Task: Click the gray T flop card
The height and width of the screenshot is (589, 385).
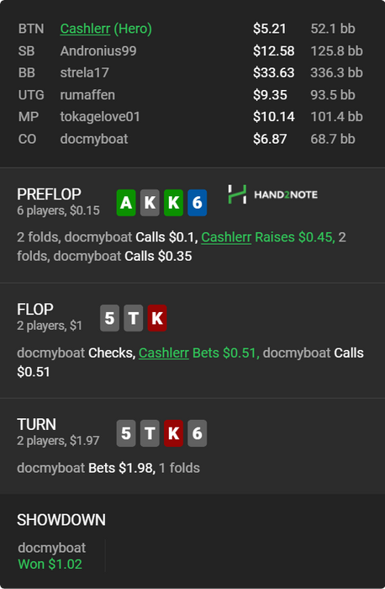Action: click(x=133, y=318)
